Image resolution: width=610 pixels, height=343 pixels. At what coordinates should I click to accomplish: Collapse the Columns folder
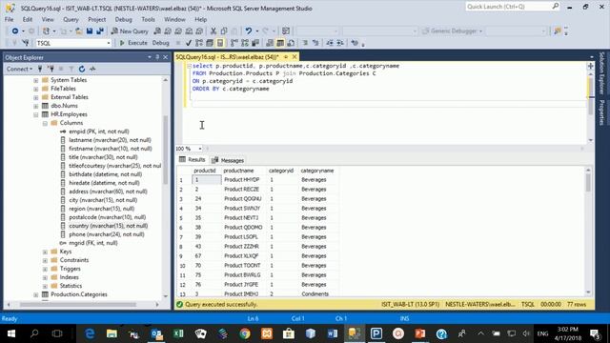pyautogui.click(x=45, y=123)
